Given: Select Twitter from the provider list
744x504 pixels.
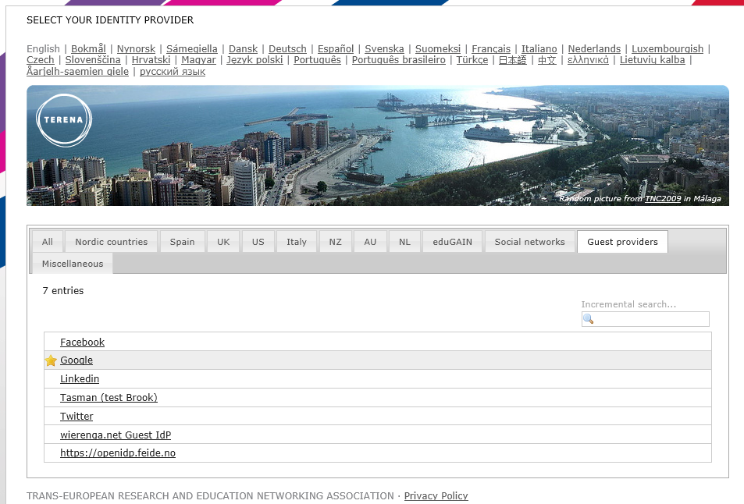Looking at the screenshot, I should [77, 417].
